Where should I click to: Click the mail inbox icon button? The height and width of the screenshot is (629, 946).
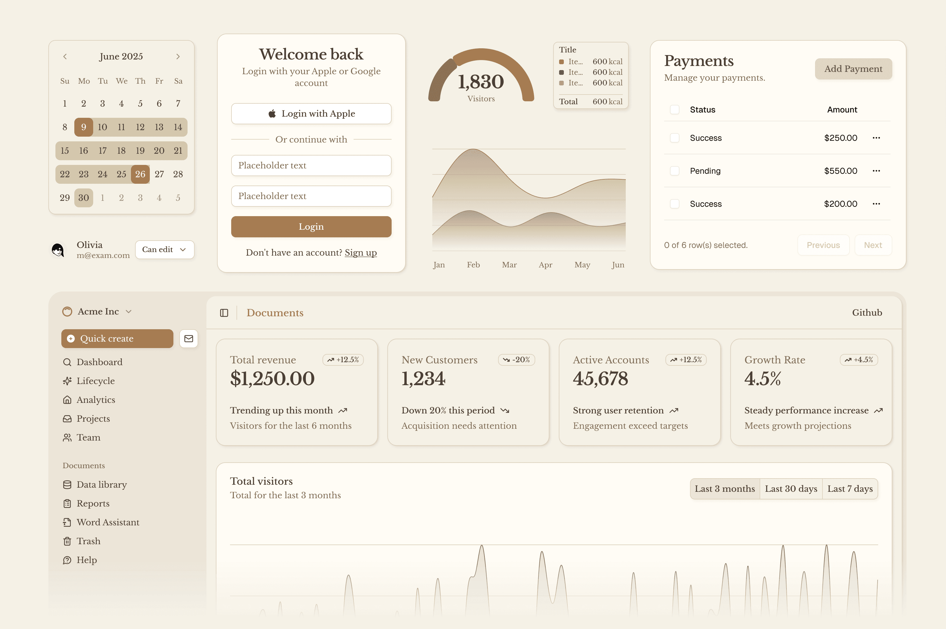pyautogui.click(x=188, y=339)
